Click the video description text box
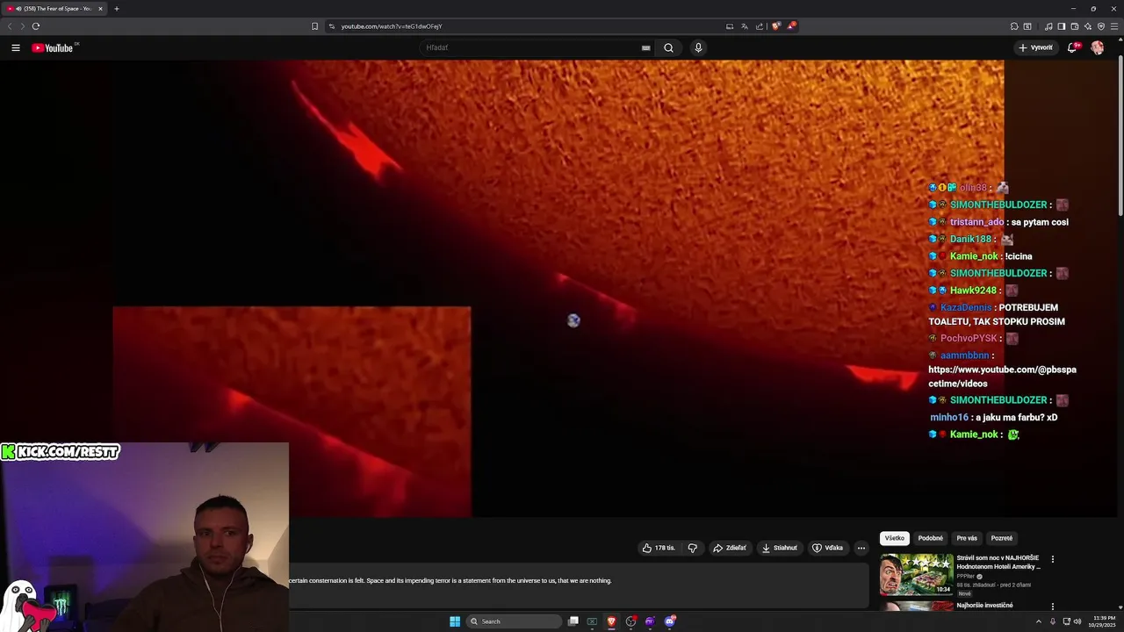 579,585
